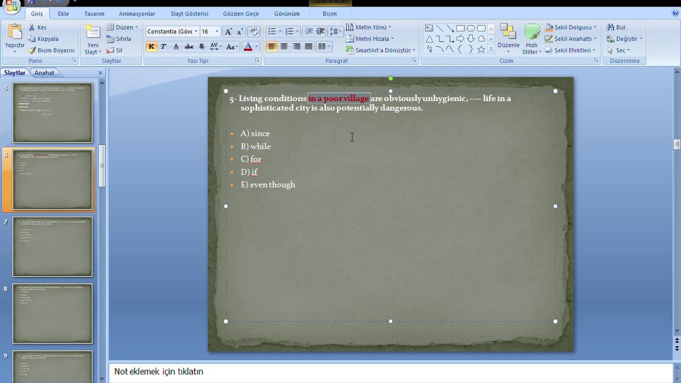Switch to the Ekle ribbon tab
Screen dimensions: 681x383
[63, 14]
